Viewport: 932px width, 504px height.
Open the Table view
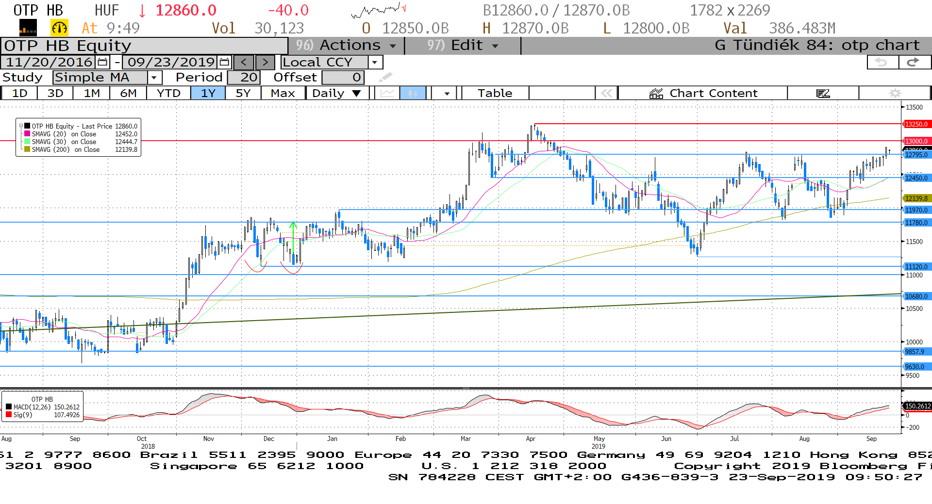click(x=495, y=93)
